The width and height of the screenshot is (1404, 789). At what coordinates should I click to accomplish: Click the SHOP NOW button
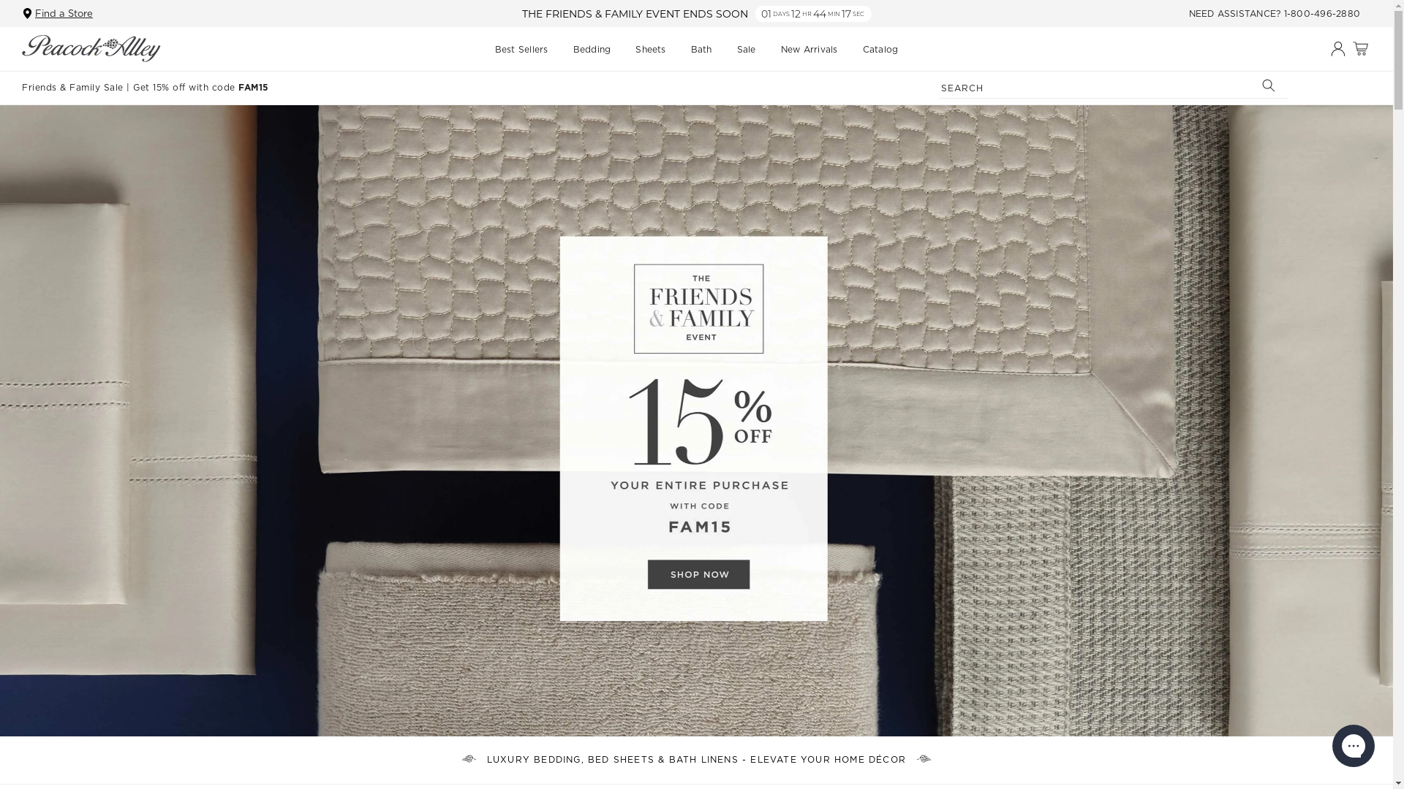pyautogui.click(x=698, y=574)
